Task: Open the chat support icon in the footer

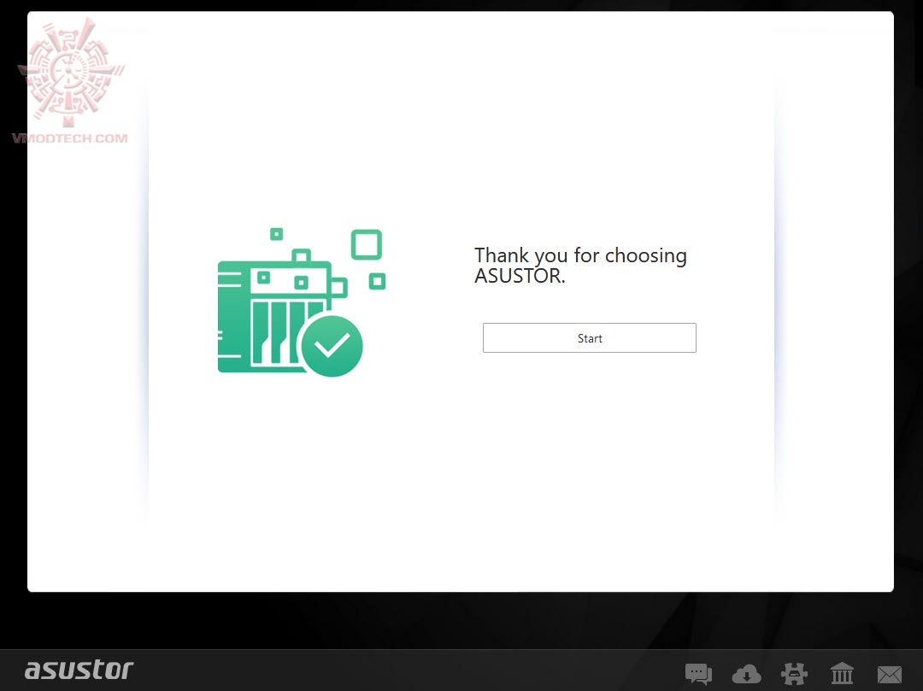Action: click(699, 673)
